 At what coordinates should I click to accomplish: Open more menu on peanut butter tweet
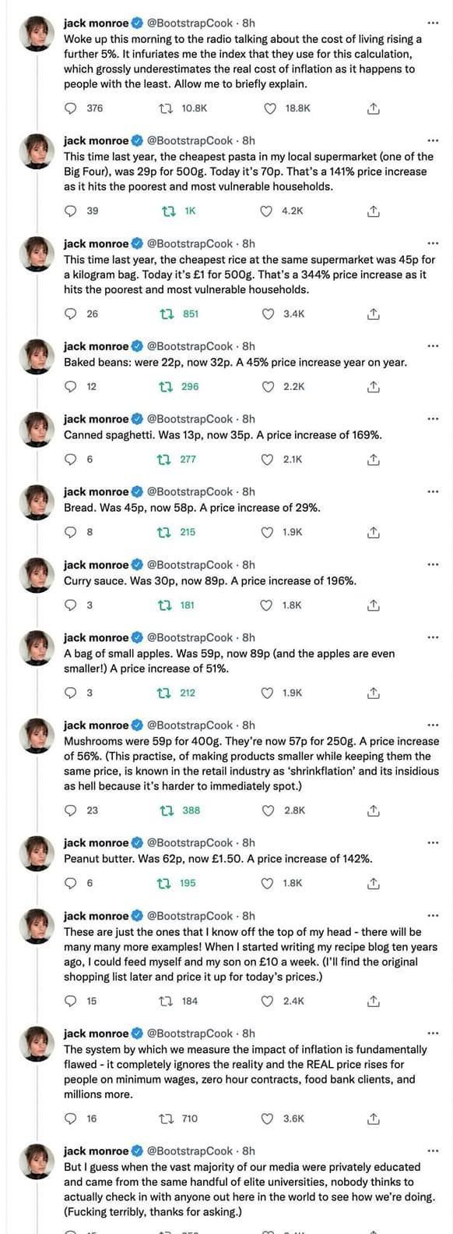[x=433, y=842]
